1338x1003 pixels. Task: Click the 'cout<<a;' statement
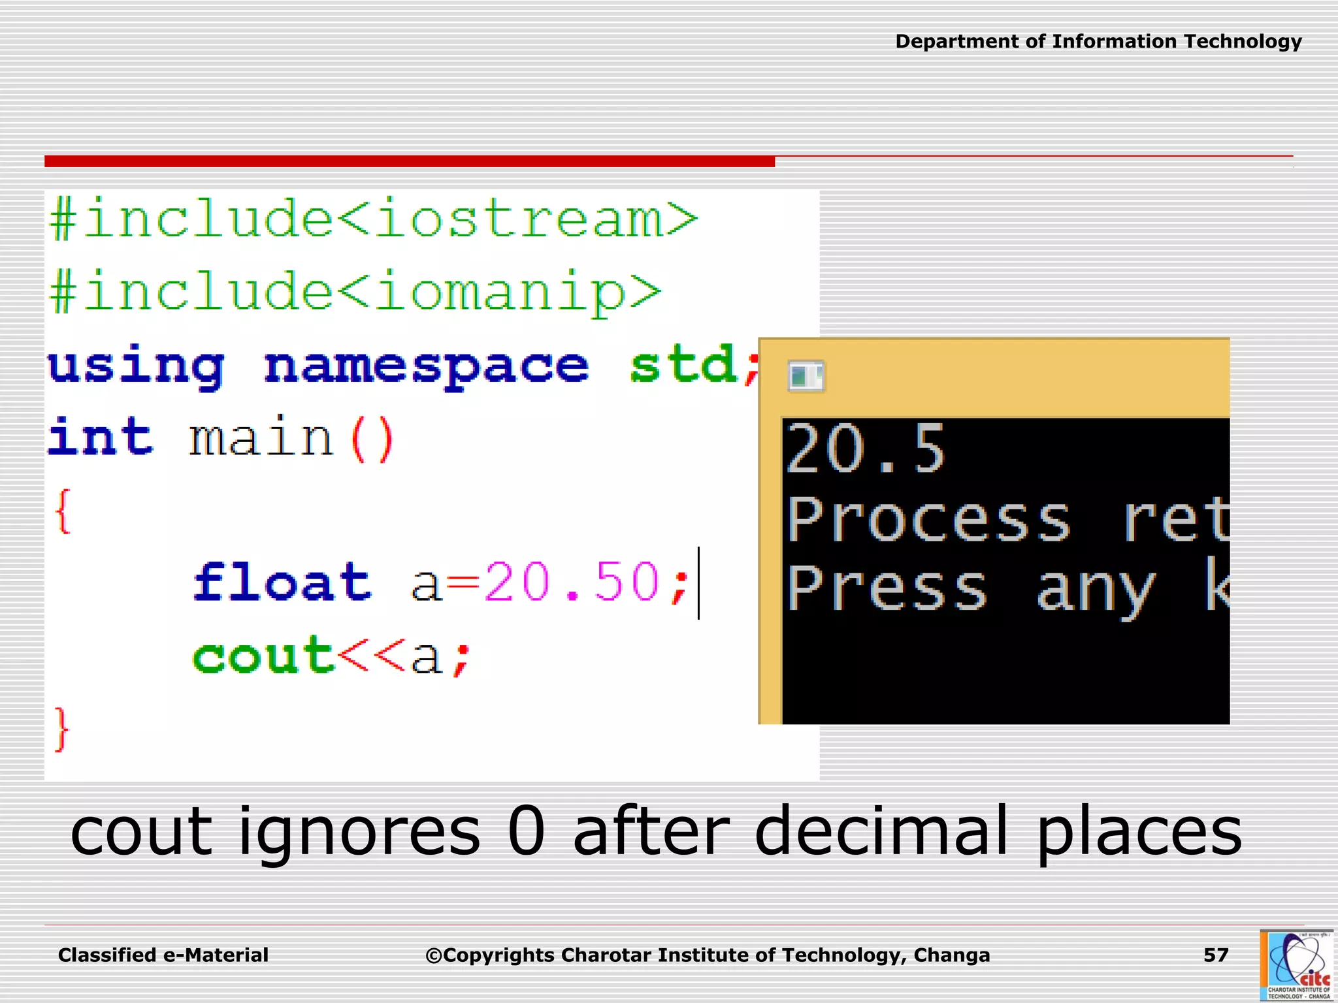(331, 656)
